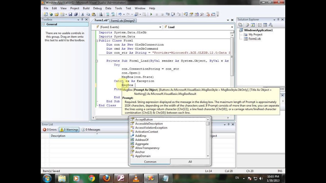Click the Copy toolbar icon
The width and height of the screenshot is (326, 183).
pos(88,14)
